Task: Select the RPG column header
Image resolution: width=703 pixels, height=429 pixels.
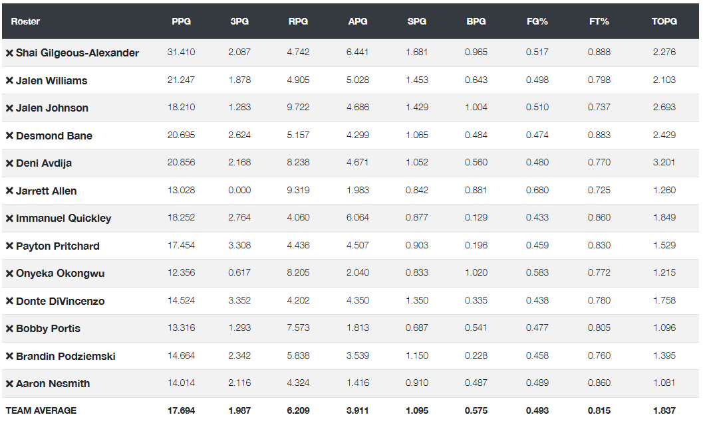Action: (x=298, y=21)
